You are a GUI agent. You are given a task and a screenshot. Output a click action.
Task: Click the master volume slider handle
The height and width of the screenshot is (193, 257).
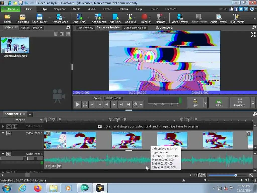[x=242, y=180]
